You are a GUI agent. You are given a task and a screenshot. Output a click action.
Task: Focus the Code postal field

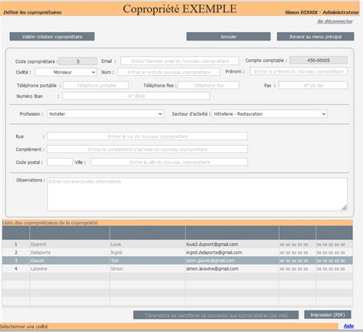(60, 162)
